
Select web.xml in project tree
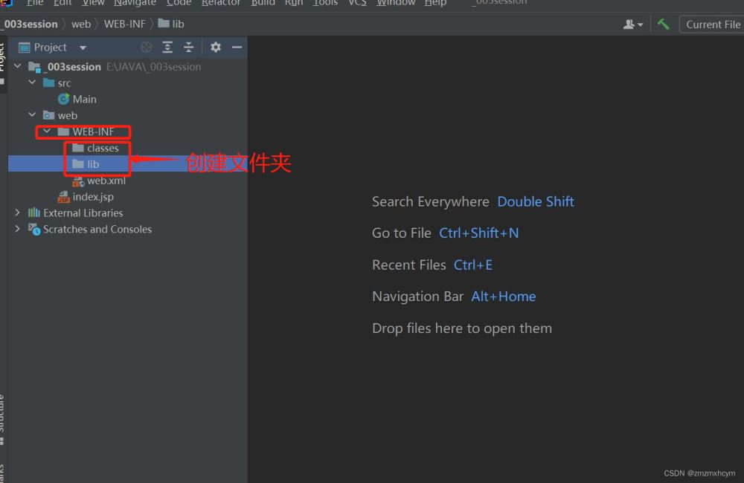click(x=106, y=181)
